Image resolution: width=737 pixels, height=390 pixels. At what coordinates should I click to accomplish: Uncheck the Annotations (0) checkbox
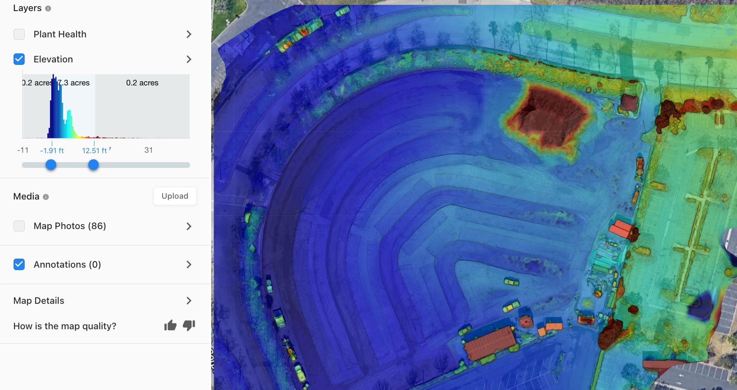click(19, 264)
